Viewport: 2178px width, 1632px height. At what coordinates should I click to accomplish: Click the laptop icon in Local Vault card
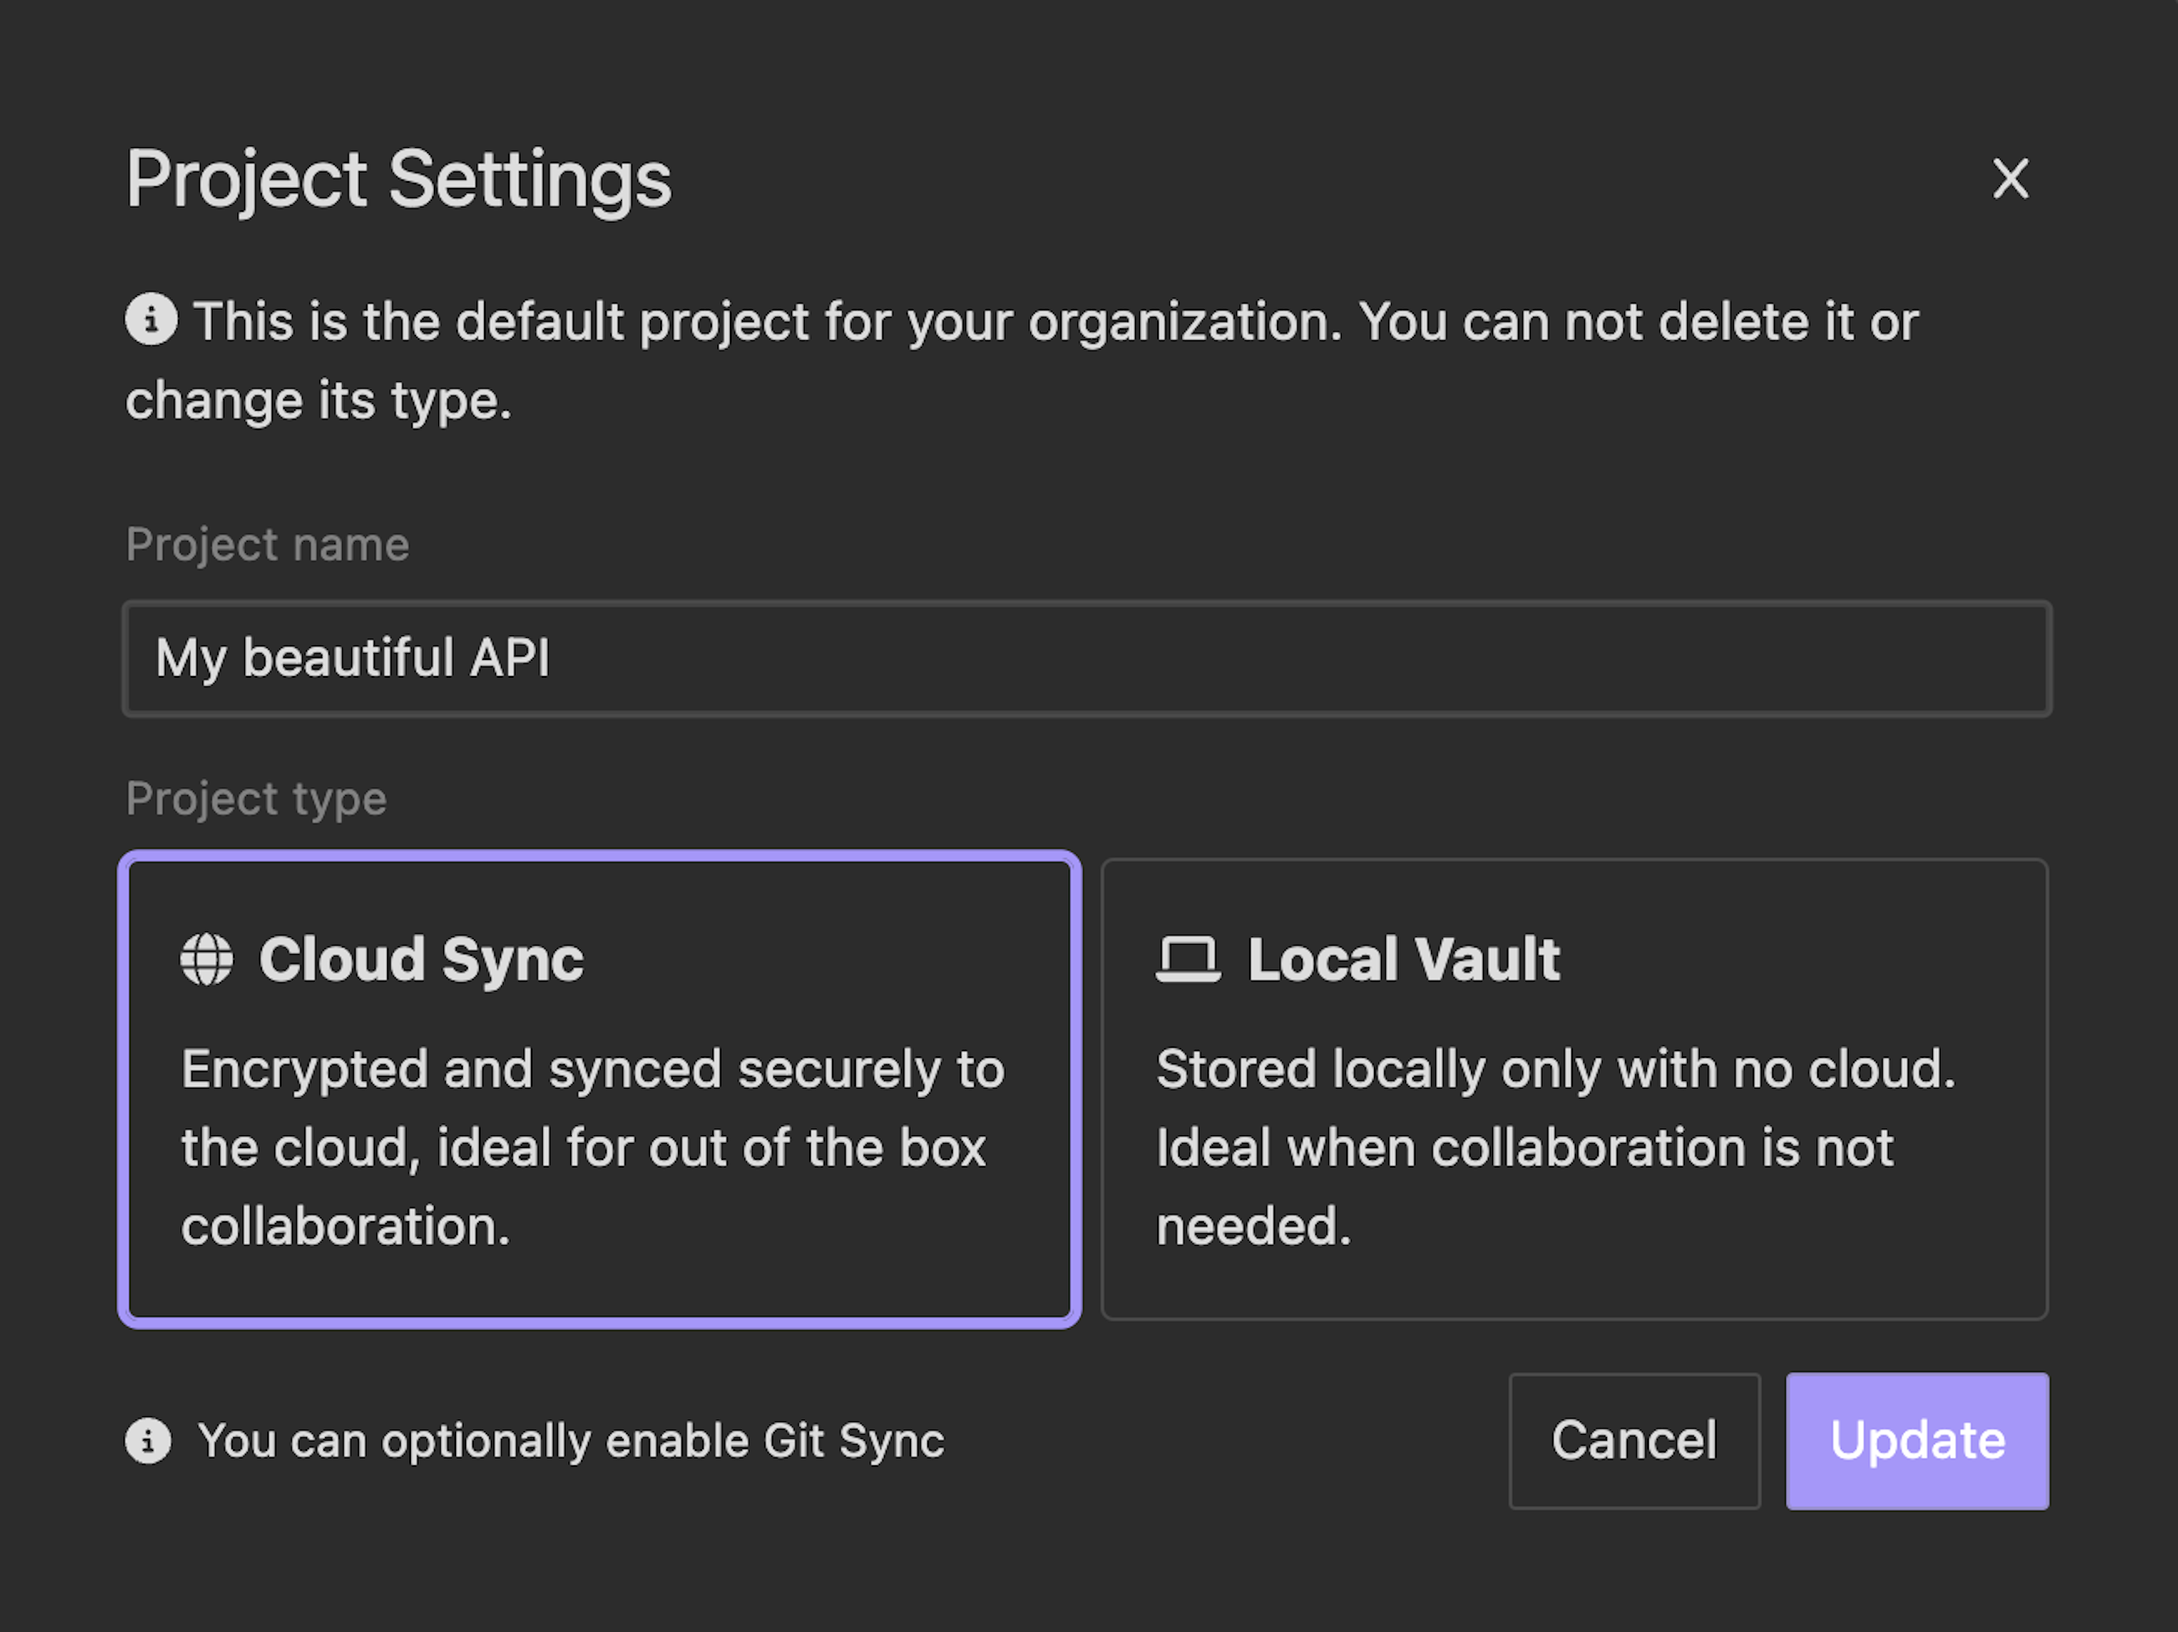(1188, 958)
